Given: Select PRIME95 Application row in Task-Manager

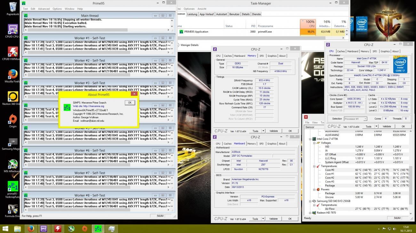Looking at the screenshot, I should (x=261, y=32).
